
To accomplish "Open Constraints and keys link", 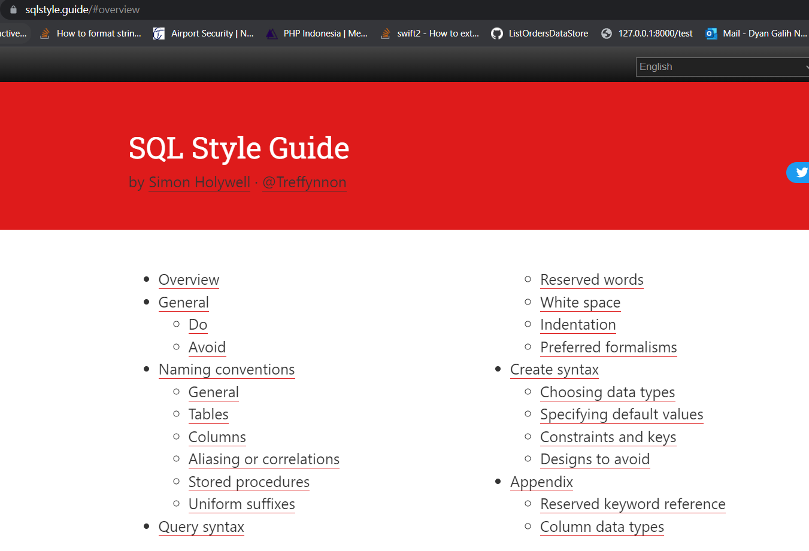I will click(608, 437).
